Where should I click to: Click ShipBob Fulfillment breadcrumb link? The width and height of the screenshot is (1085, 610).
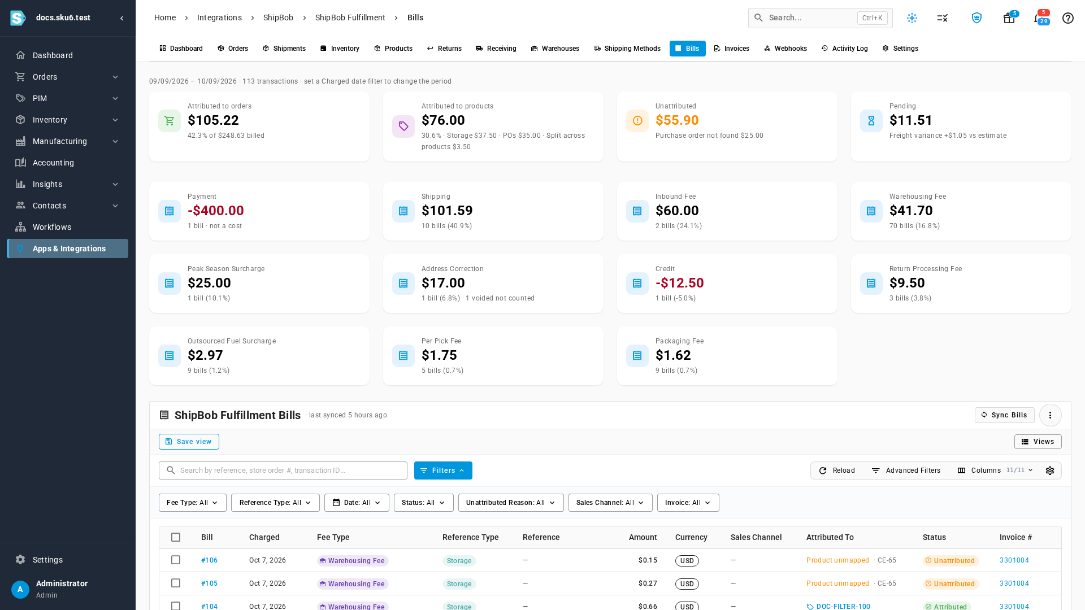(350, 18)
